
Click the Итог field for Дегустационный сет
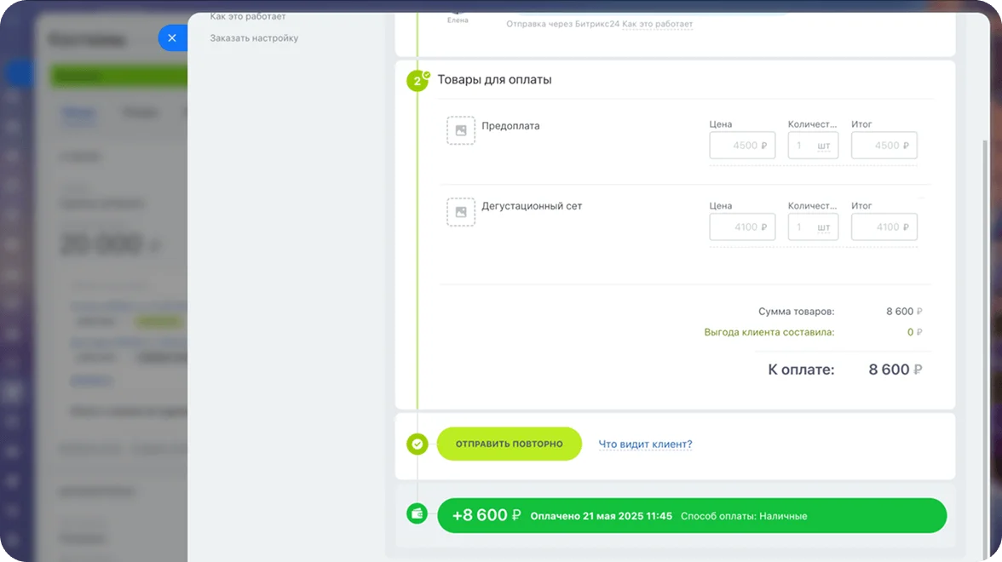[x=884, y=227]
